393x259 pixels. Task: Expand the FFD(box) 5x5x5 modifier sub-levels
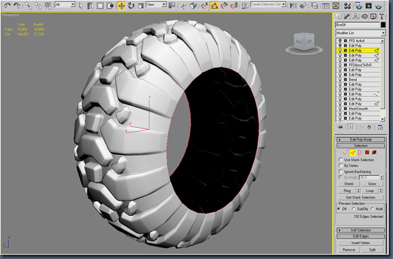point(345,65)
